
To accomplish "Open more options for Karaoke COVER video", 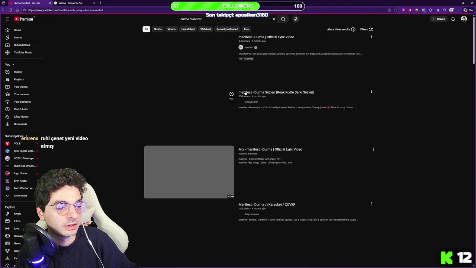I will [x=371, y=204].
